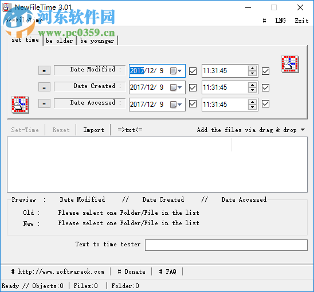314x292 pixels.
Task: Toggle Date Created date checkbox
Action: (193, 87)
